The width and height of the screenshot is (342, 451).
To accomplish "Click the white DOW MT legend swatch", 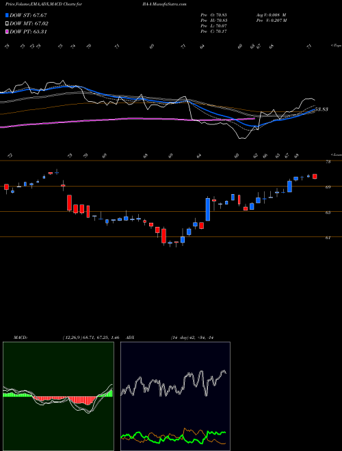I will click(8, 24).
